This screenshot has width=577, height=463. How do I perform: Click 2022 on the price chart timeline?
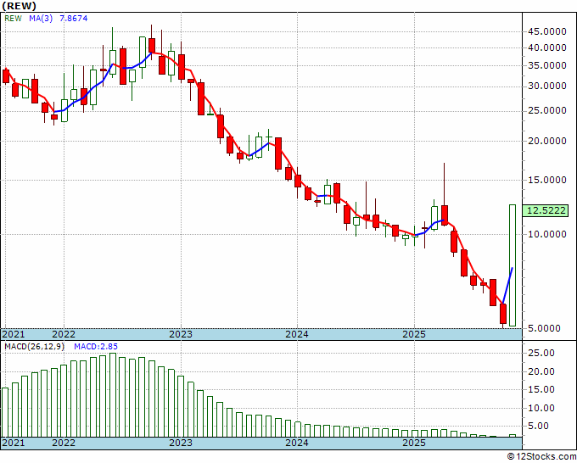point(64,334)
